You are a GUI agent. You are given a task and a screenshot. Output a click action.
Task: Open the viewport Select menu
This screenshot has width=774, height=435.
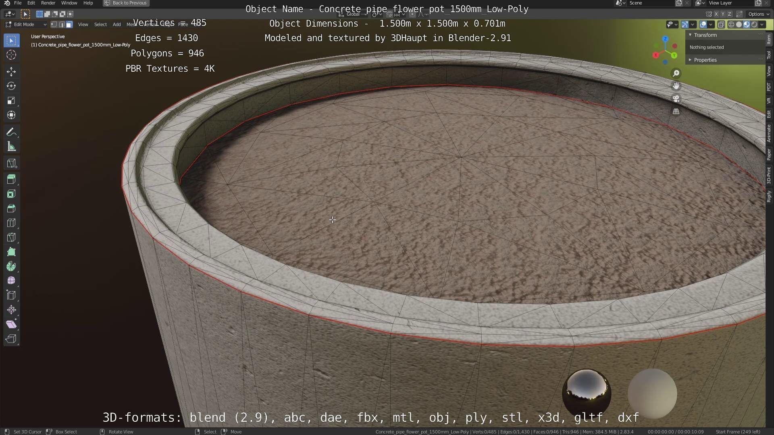[100, 25]
